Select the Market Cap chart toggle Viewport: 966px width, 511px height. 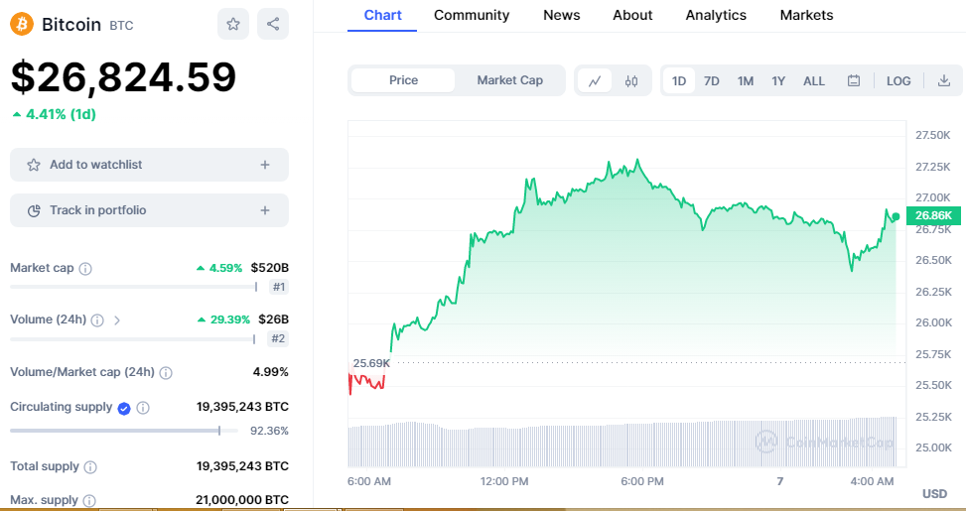[509, 80]
